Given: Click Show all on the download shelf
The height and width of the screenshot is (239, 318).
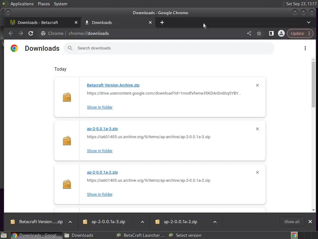Looking at the screenshot, I should point(292,222).
